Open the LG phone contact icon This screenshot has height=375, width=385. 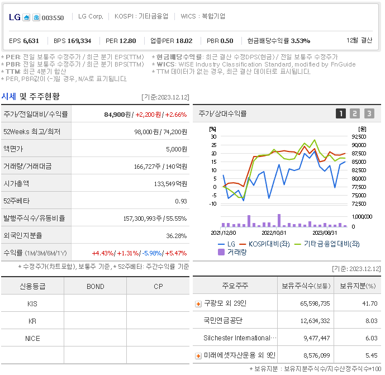pos(36,17)
